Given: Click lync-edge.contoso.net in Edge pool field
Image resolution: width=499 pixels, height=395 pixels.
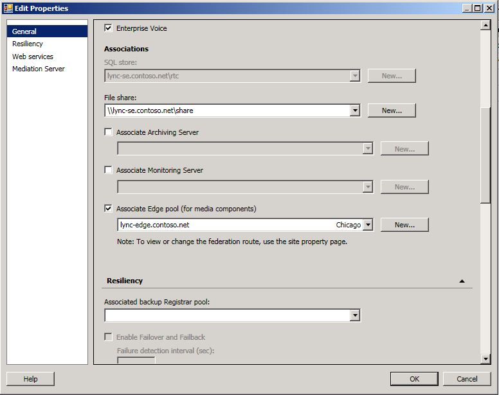Looking at the screenshot, I should pos(155,225).
